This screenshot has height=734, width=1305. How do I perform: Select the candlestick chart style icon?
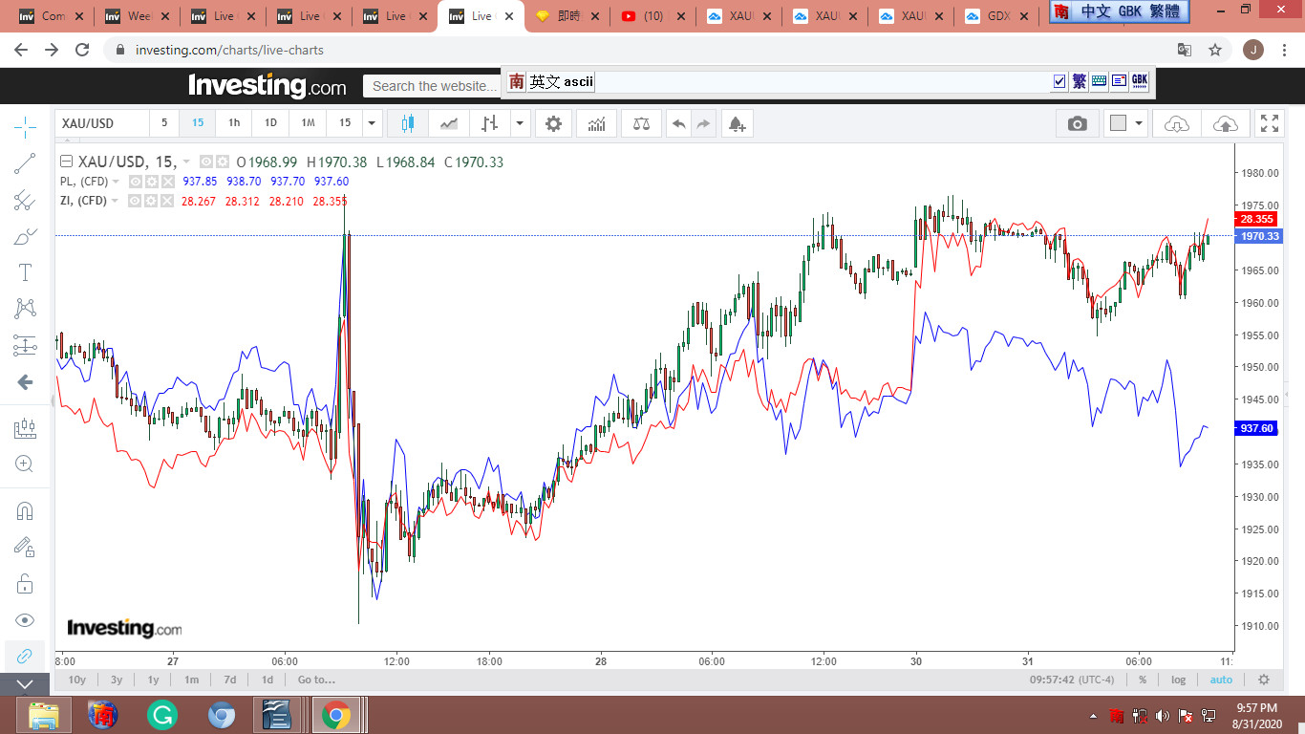(408, 123)
